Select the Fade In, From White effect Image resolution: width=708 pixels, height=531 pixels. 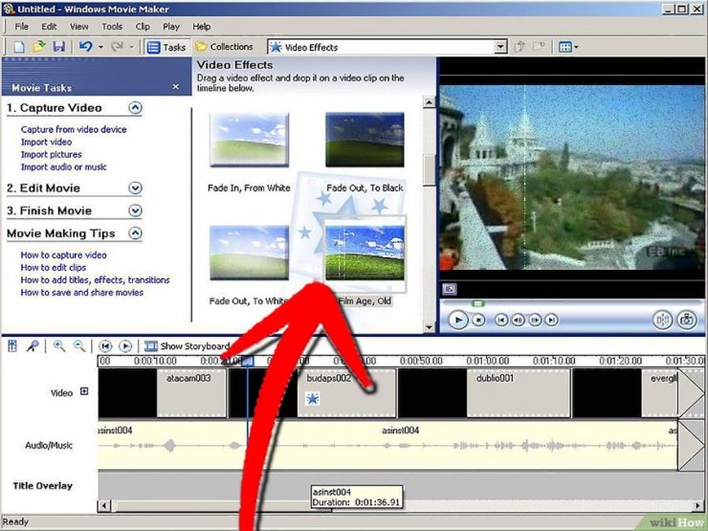click(x=249, y=140)
